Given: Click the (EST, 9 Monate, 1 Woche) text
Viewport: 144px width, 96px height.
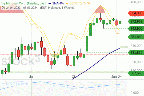Looking at the screenshot, I should pyautogui.click(x=57, y=8).
